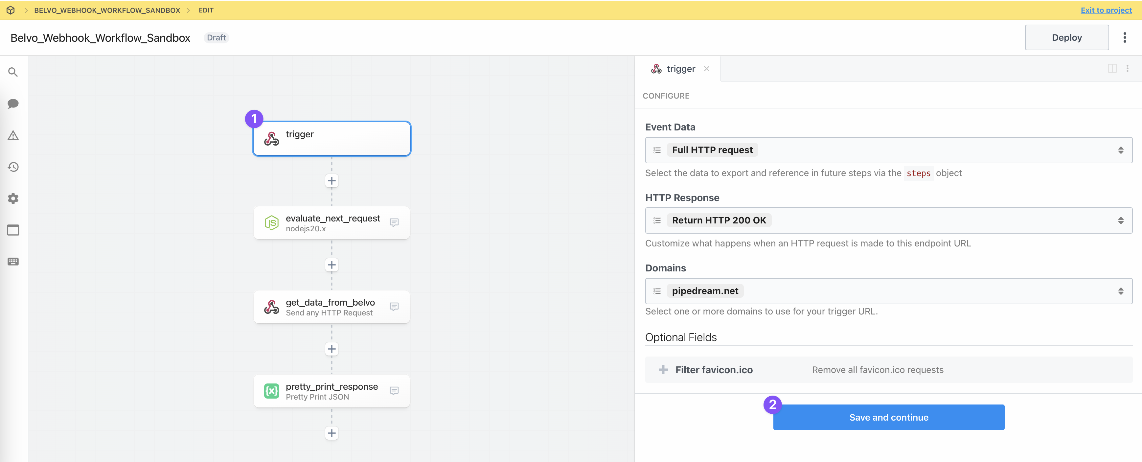Open the HTTP Response dropdown

pyautogui.click(x=888, y=220)
